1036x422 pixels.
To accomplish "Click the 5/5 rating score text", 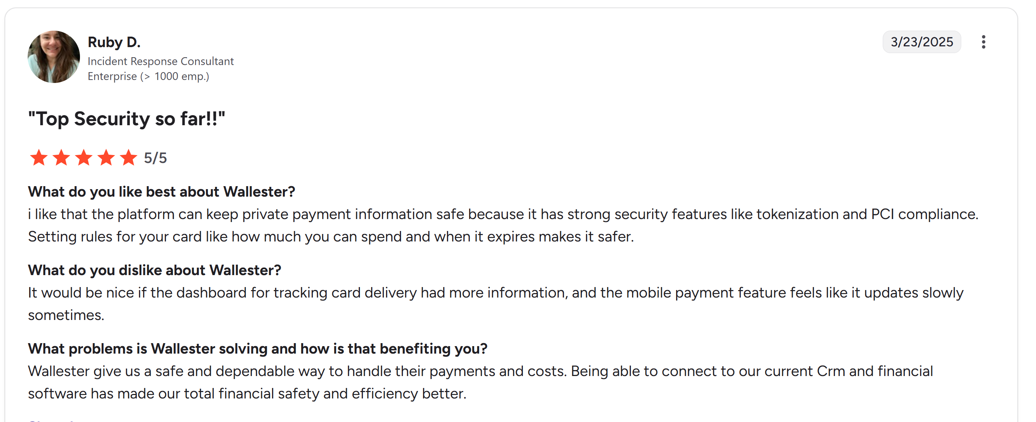I will (x=155, y=158).
